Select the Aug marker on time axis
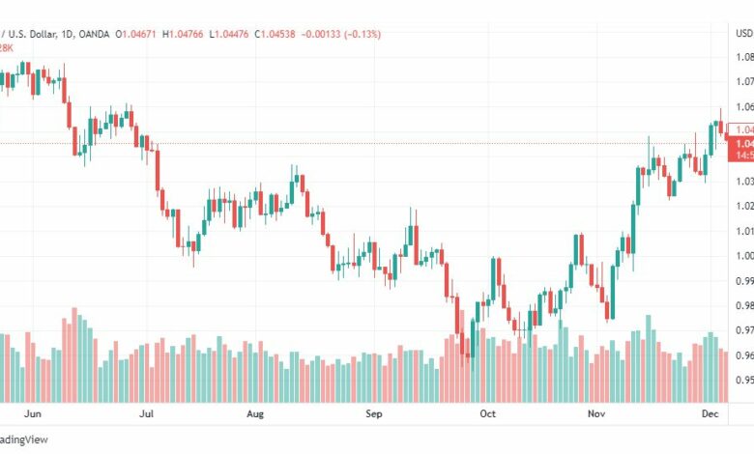The image size is (754, 454). coord(255,413)
